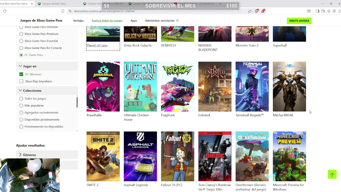Viewport: 341px width, 192px height.
Task: Select the Xbox Game Pass Ultimate radio
Action: tap(21, 27)
